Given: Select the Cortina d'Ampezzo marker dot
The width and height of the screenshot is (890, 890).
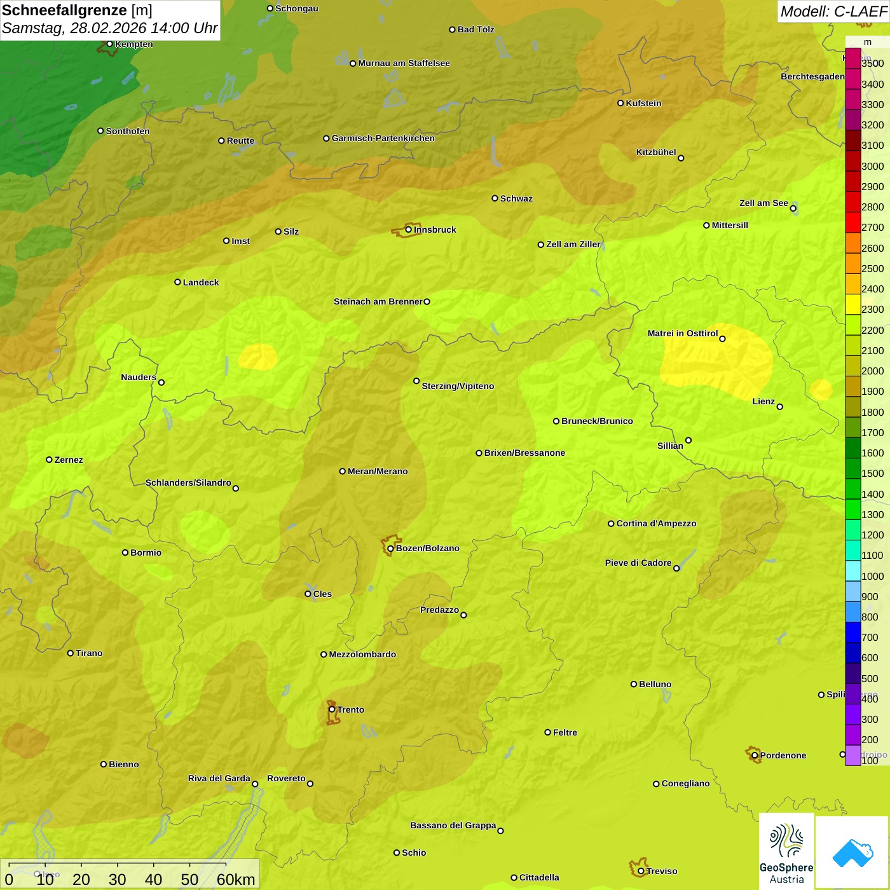Looking at the screenshot, I should pos(611,524).
